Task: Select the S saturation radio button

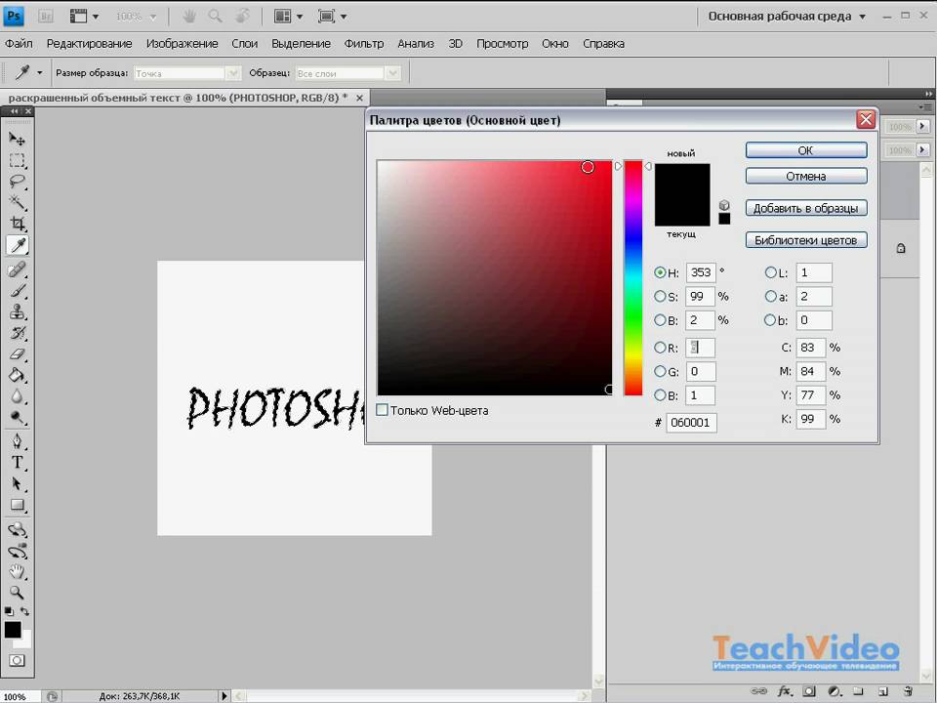Action: click(660, 296)
